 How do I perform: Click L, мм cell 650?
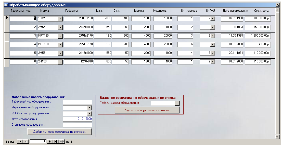coord(102,62)
